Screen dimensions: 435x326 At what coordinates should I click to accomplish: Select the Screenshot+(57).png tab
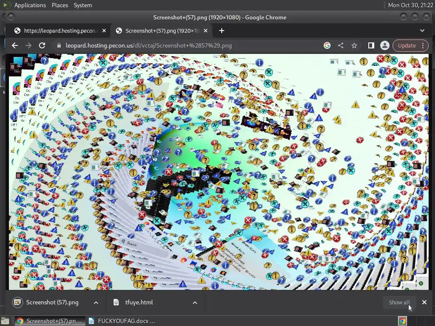tap(162, 31)
